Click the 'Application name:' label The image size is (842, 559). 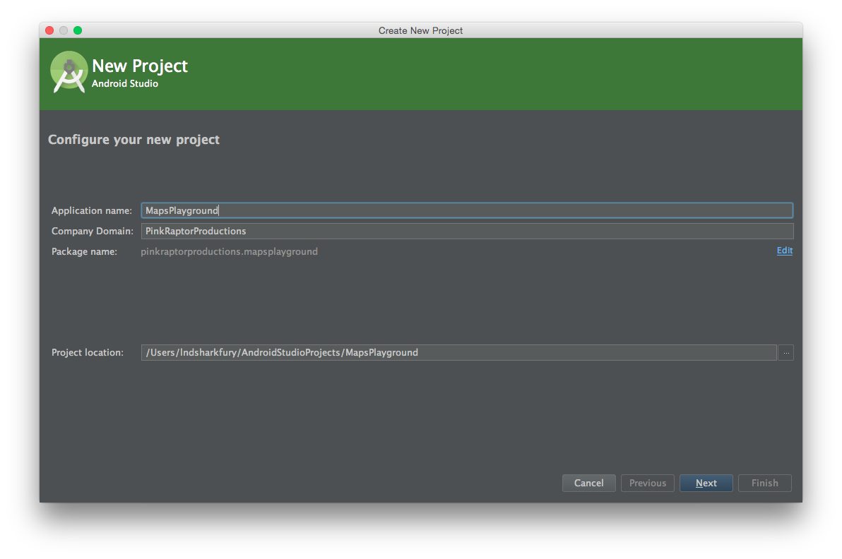point(92,210)
